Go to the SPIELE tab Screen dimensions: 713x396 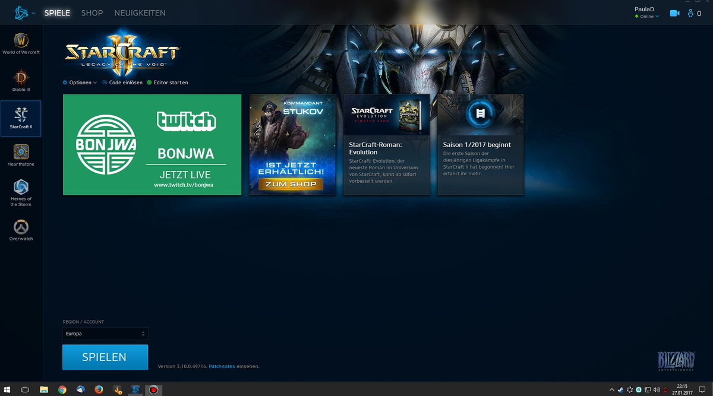click(57, 13)
